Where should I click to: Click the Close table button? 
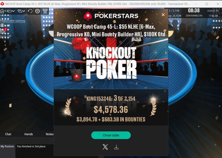pyautogui.click(x=111, y=135)
